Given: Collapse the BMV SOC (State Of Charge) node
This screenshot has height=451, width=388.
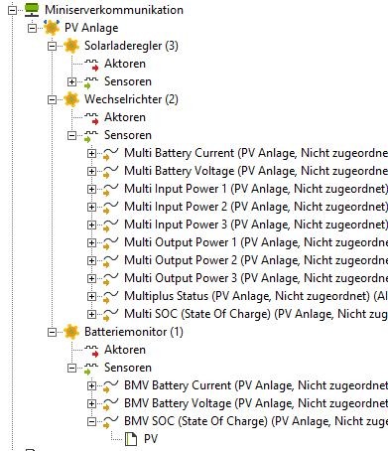Looking at the screenshot, I should 91,421.
